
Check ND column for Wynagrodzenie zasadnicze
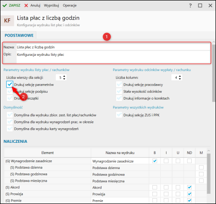pyautogui.click(x=189, y=161)
